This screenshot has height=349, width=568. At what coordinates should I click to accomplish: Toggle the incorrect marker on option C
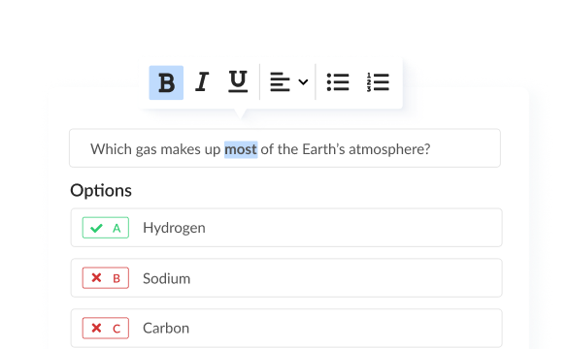coord(106,329)
